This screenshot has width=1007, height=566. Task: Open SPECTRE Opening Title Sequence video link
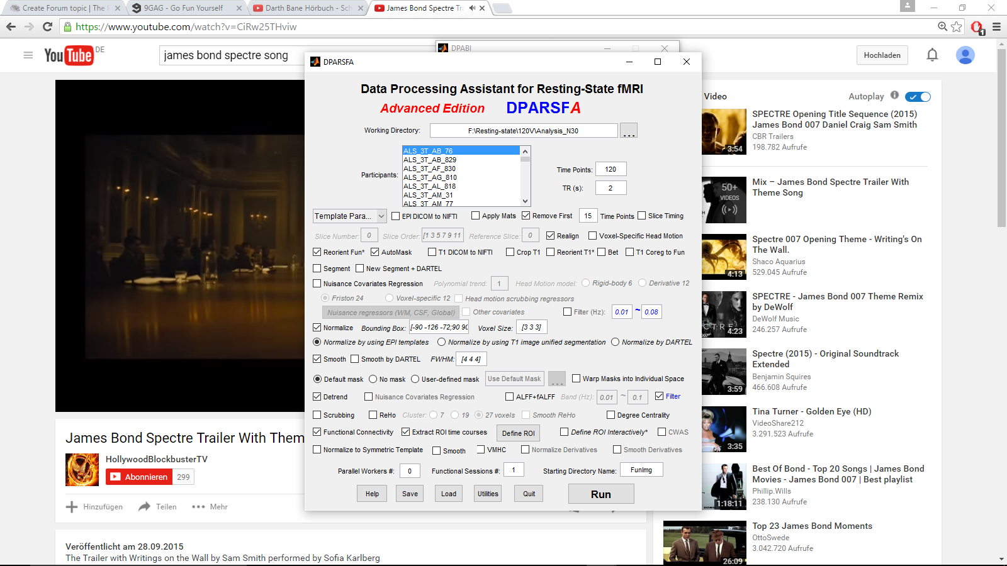click(x=835, y=119)
